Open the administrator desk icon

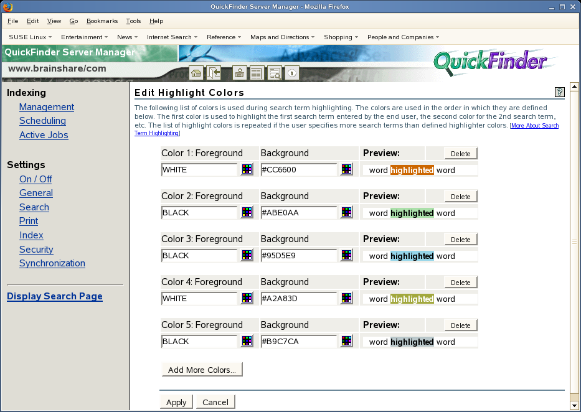click(x=239, y=73)
